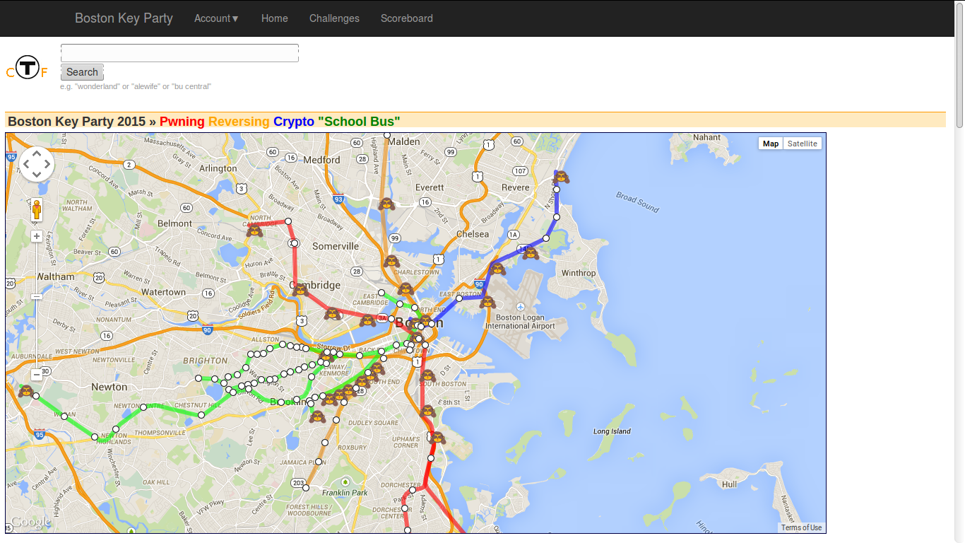Open the monkey marker above the Fenway/Kenmore label

326,356
